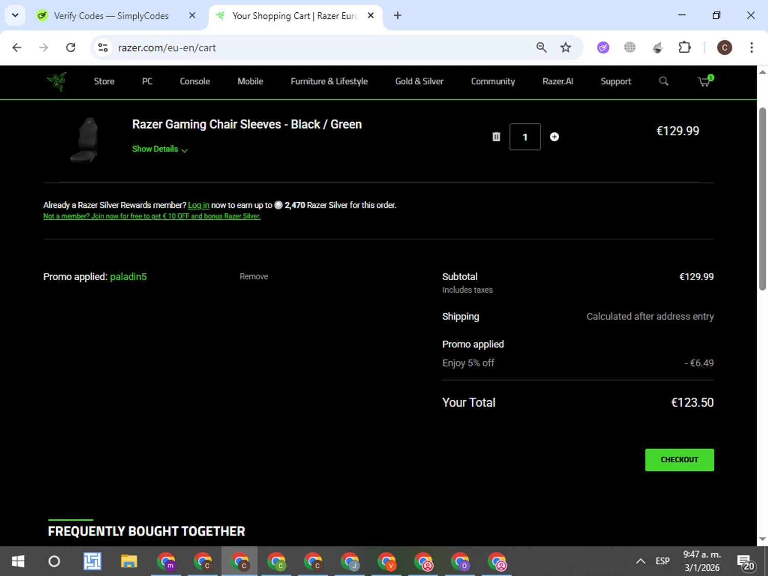
Task: Remove the paladin5 promo code
Action: coord(254,276)
